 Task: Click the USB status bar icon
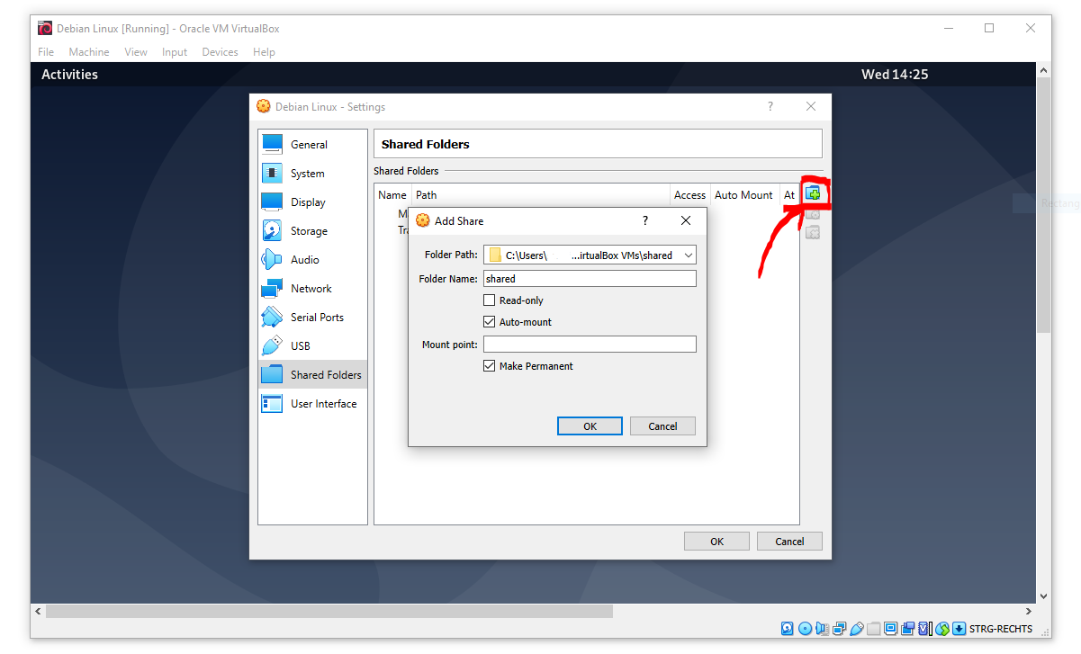pyautogui.click(x=856, y=629)
